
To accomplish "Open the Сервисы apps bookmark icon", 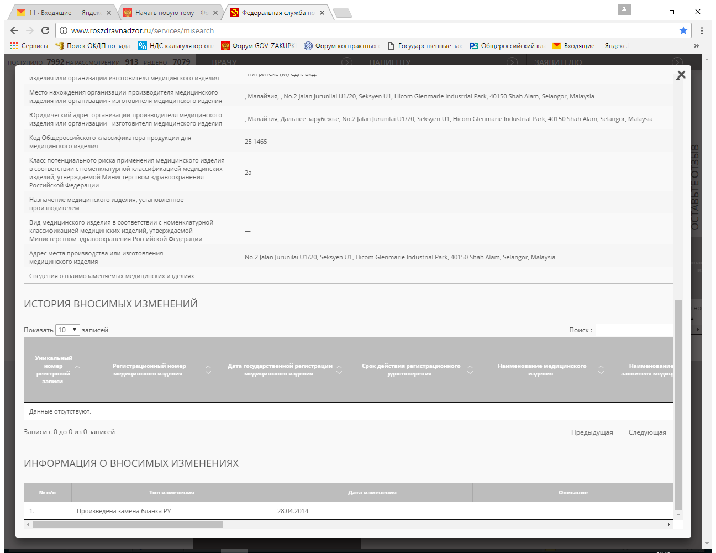I will tap(14, 46).
